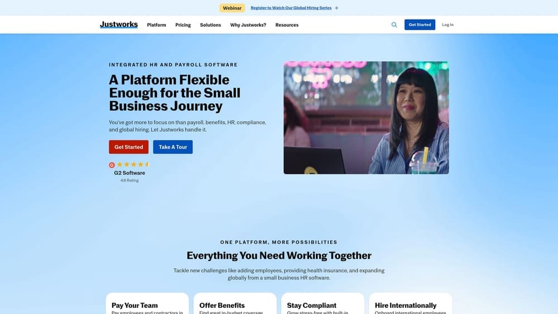The image size is (558, 314).
Task: Click the A Platform Flexible Enough headline
Action: (x=175, y=93)
